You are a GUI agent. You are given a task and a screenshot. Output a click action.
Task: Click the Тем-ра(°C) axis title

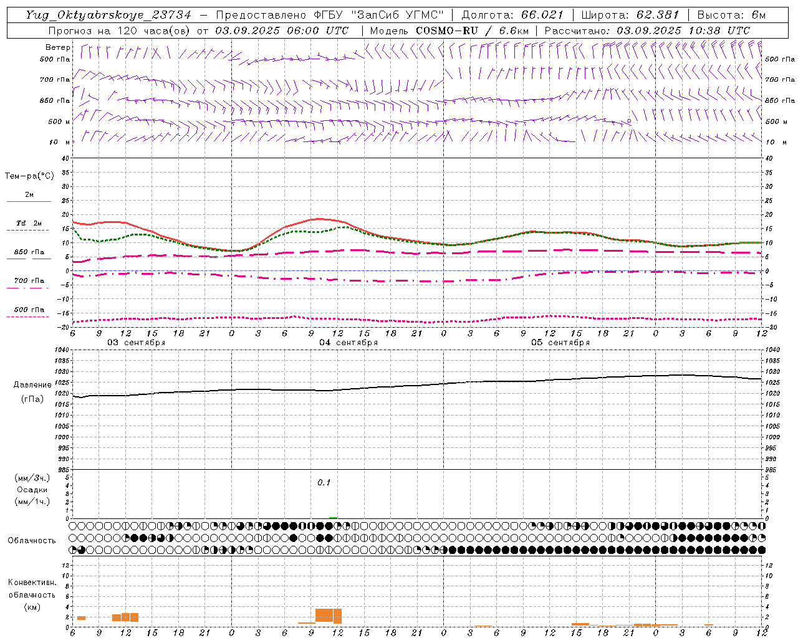29,176
